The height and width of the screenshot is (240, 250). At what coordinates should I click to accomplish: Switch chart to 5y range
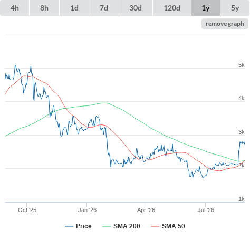[235, 8]
